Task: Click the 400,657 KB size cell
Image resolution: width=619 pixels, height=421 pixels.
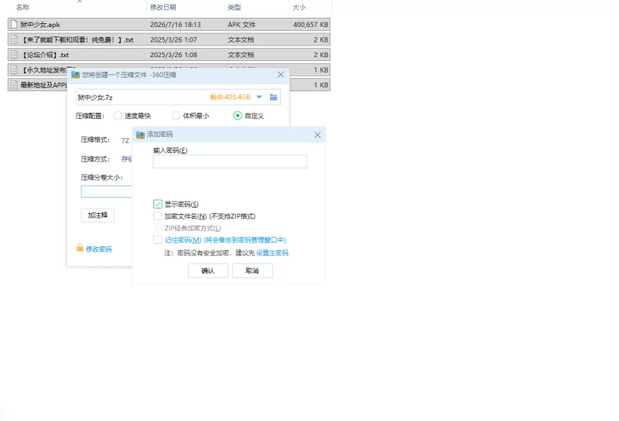Action: click(x=310, y=25)
